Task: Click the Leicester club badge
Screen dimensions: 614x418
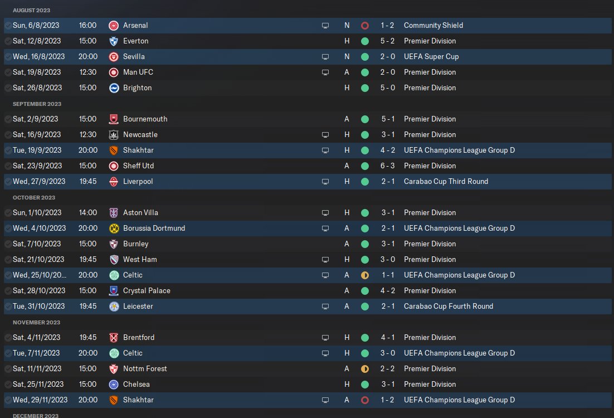Action: (114, 307)
